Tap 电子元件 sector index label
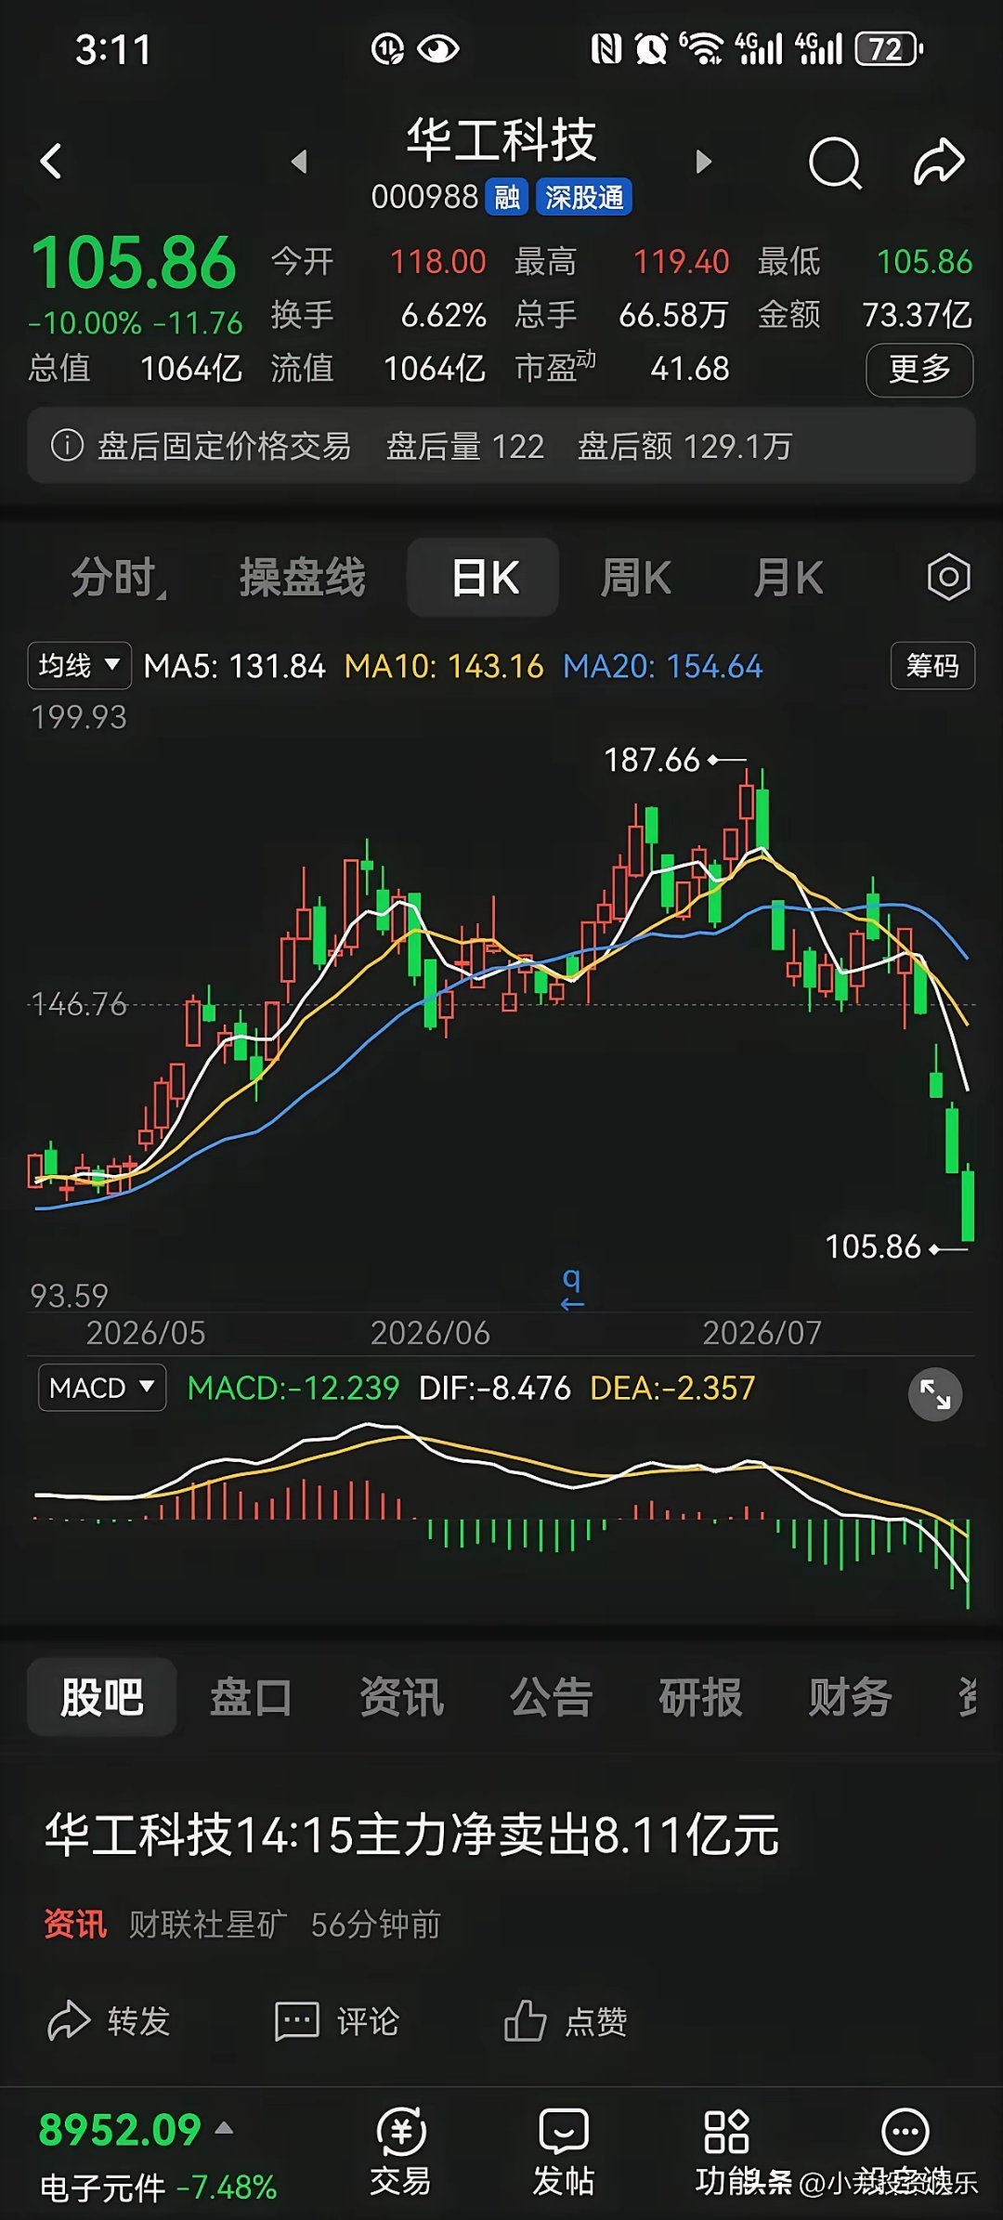Screen dimensions: 1003x2220 [x=102, y=2187]
